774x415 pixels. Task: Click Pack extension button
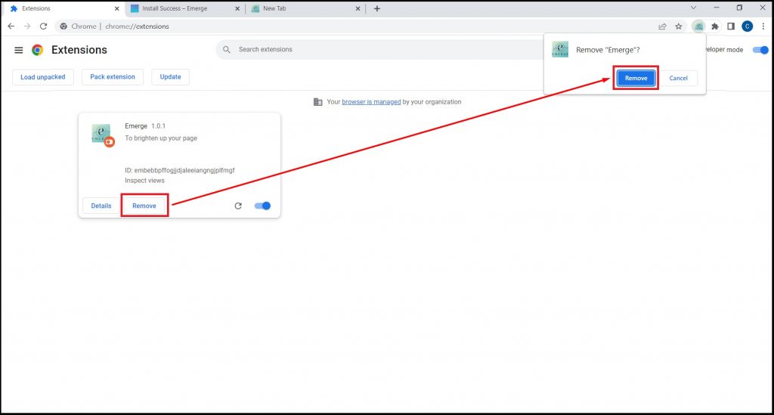pyautogui.click(x=113, y=77)
